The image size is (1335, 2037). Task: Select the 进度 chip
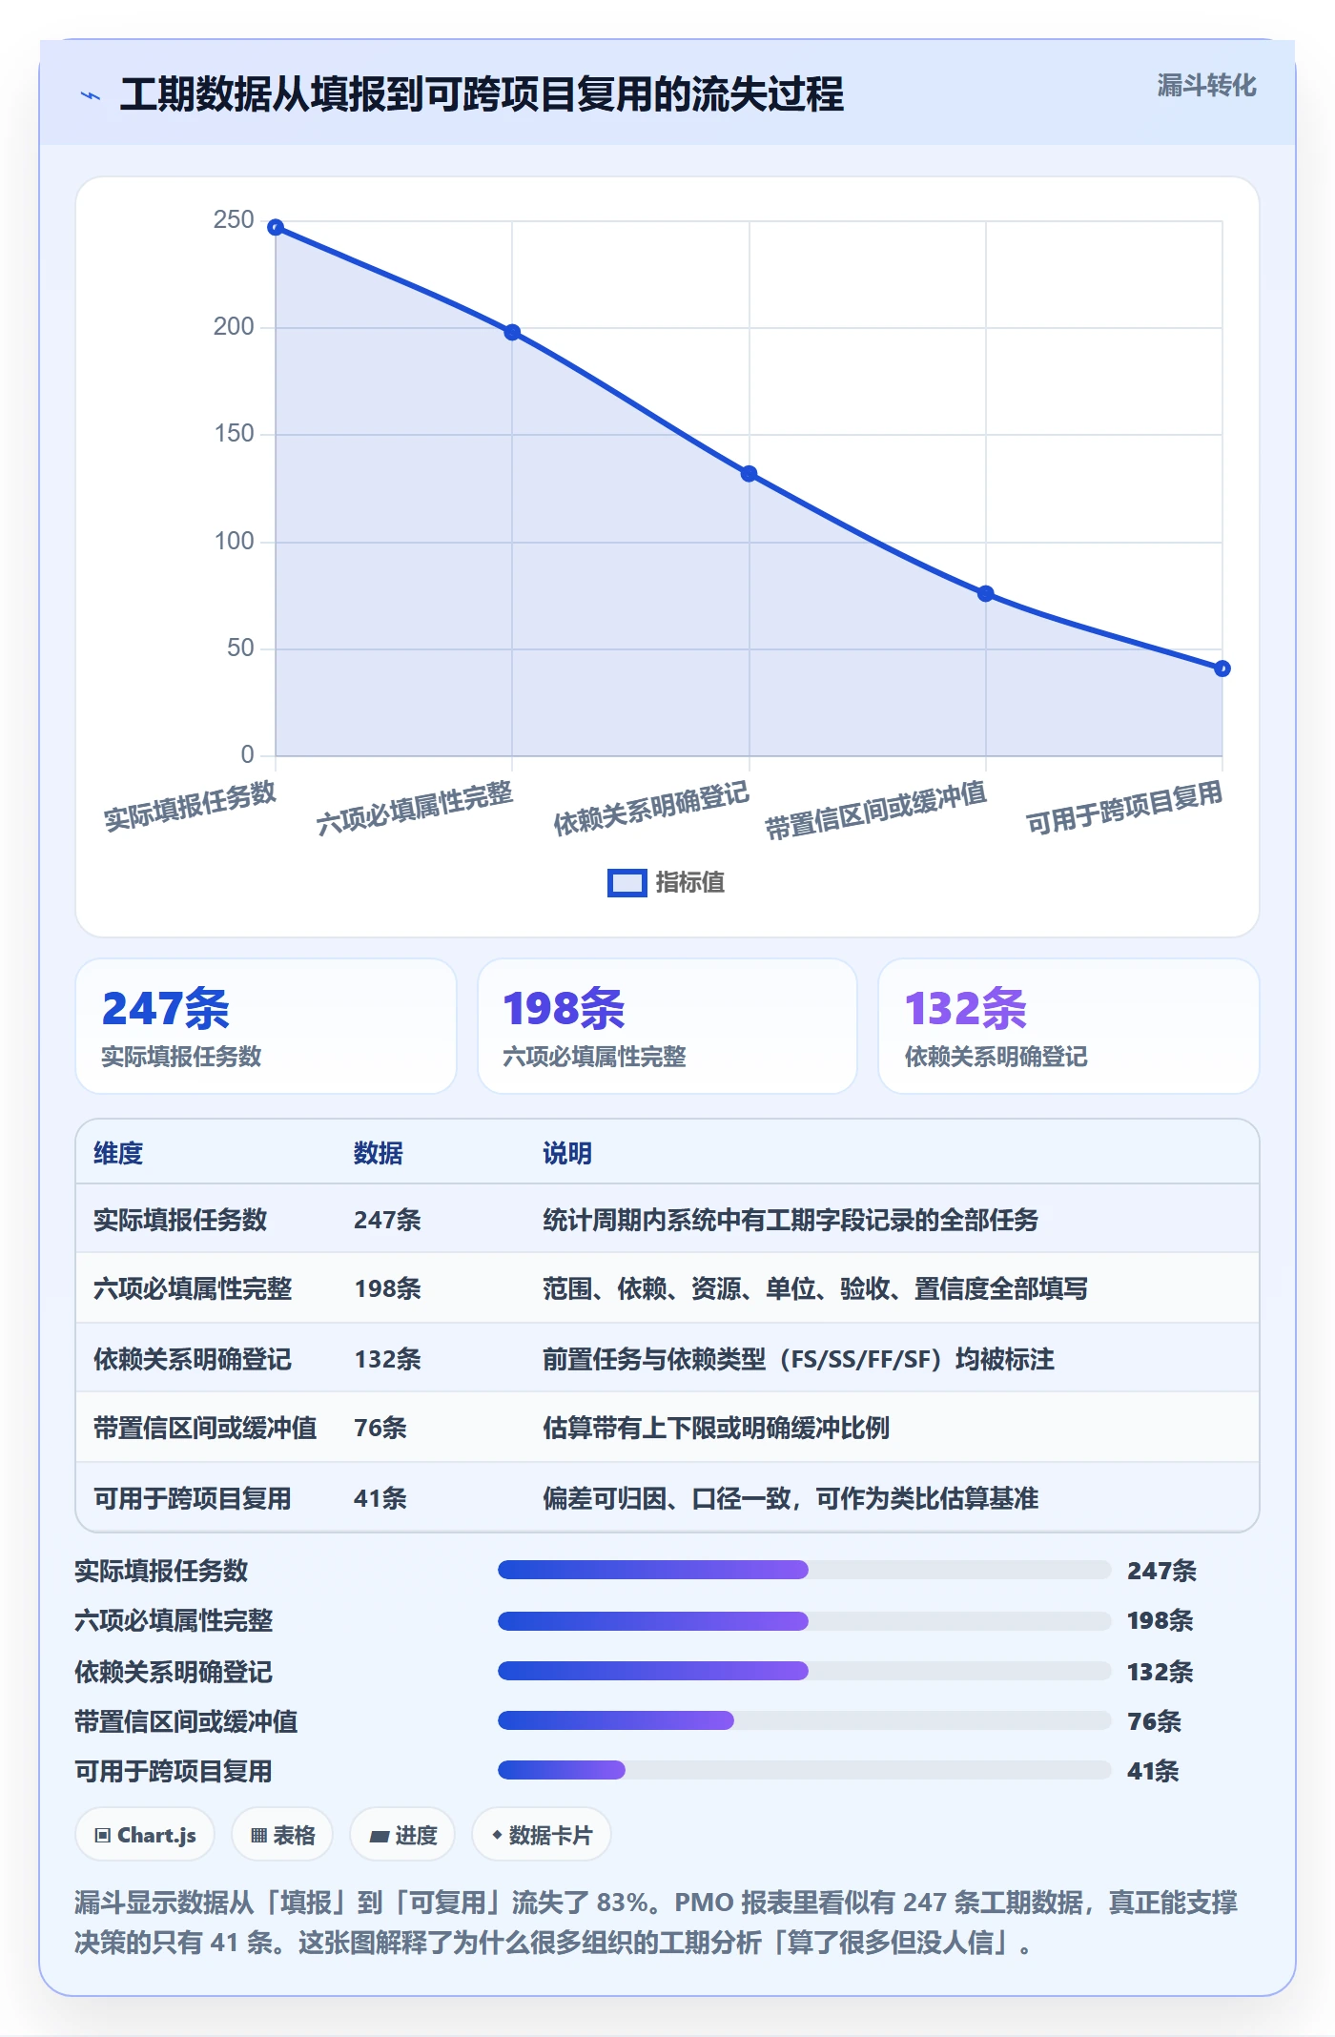pos(402,1835)
